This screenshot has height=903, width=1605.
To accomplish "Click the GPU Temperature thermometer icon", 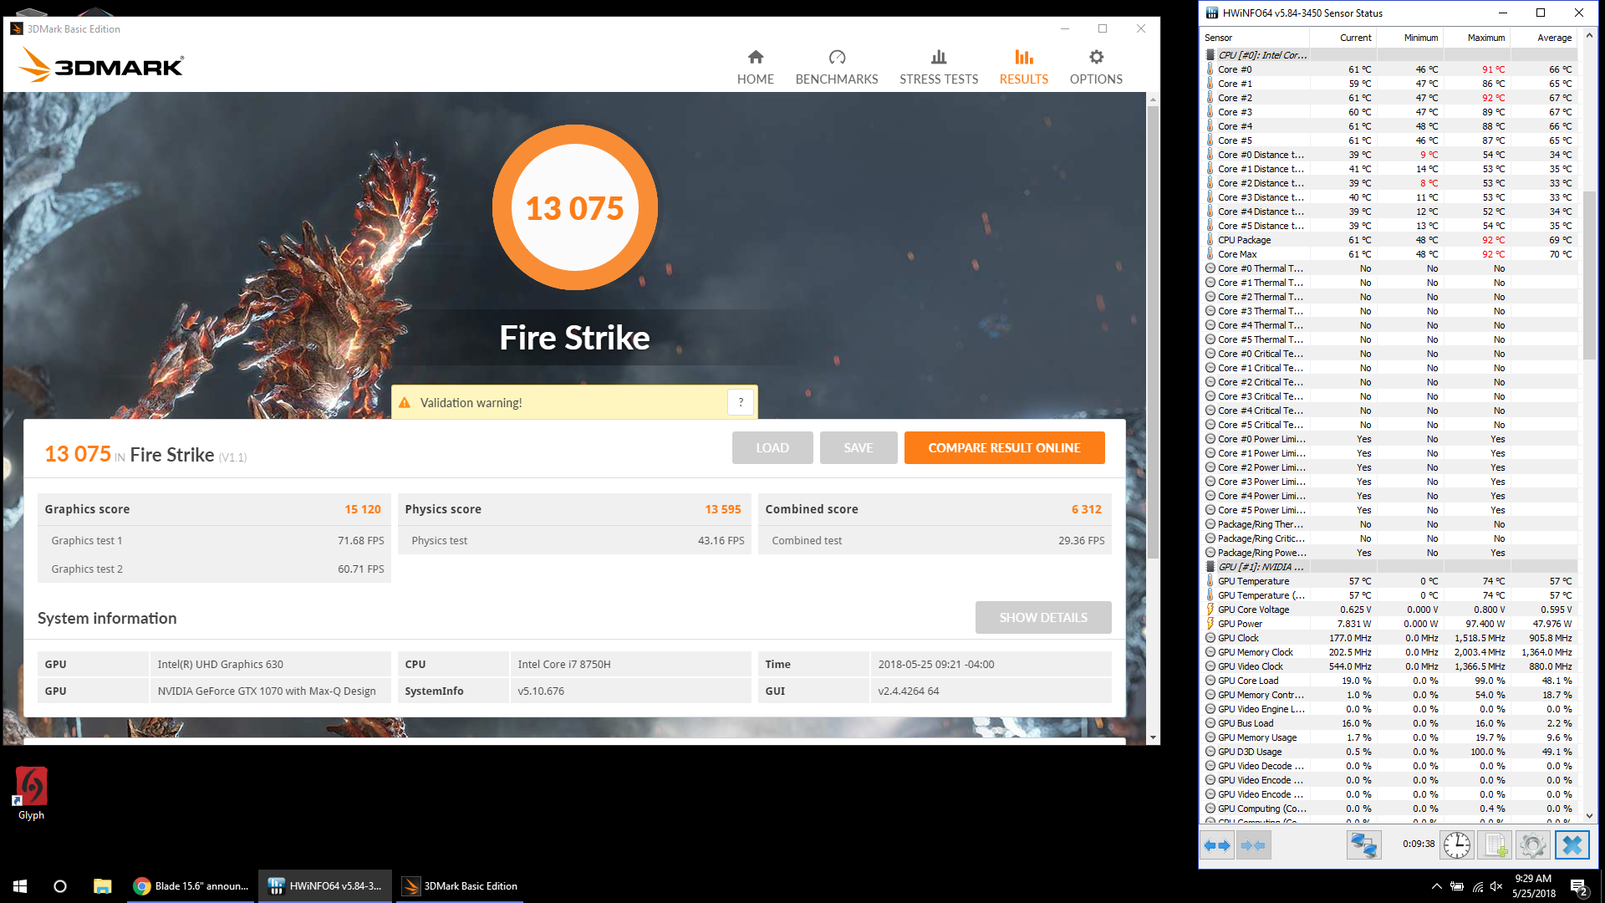I will pyautogui.click(x=1210, y=581).
